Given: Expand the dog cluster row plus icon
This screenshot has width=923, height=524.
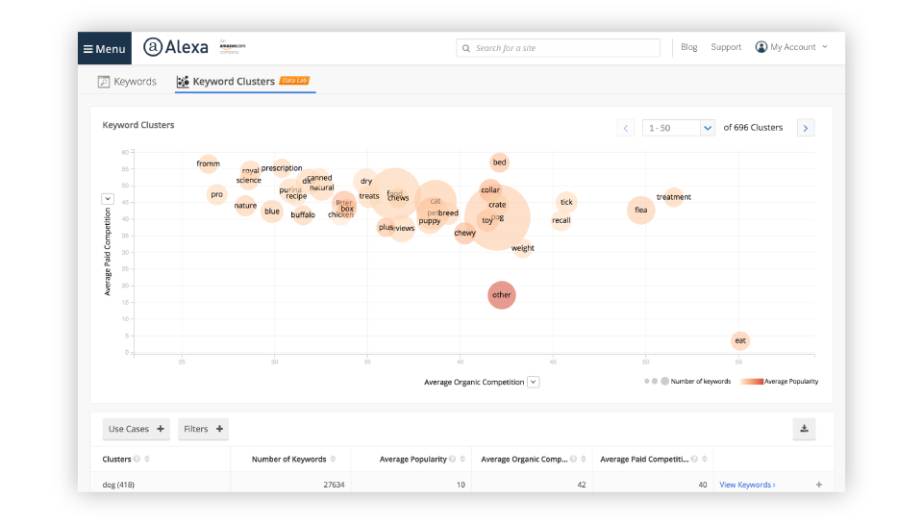Looking at the screenshot, I should click(x=819, y=485).
